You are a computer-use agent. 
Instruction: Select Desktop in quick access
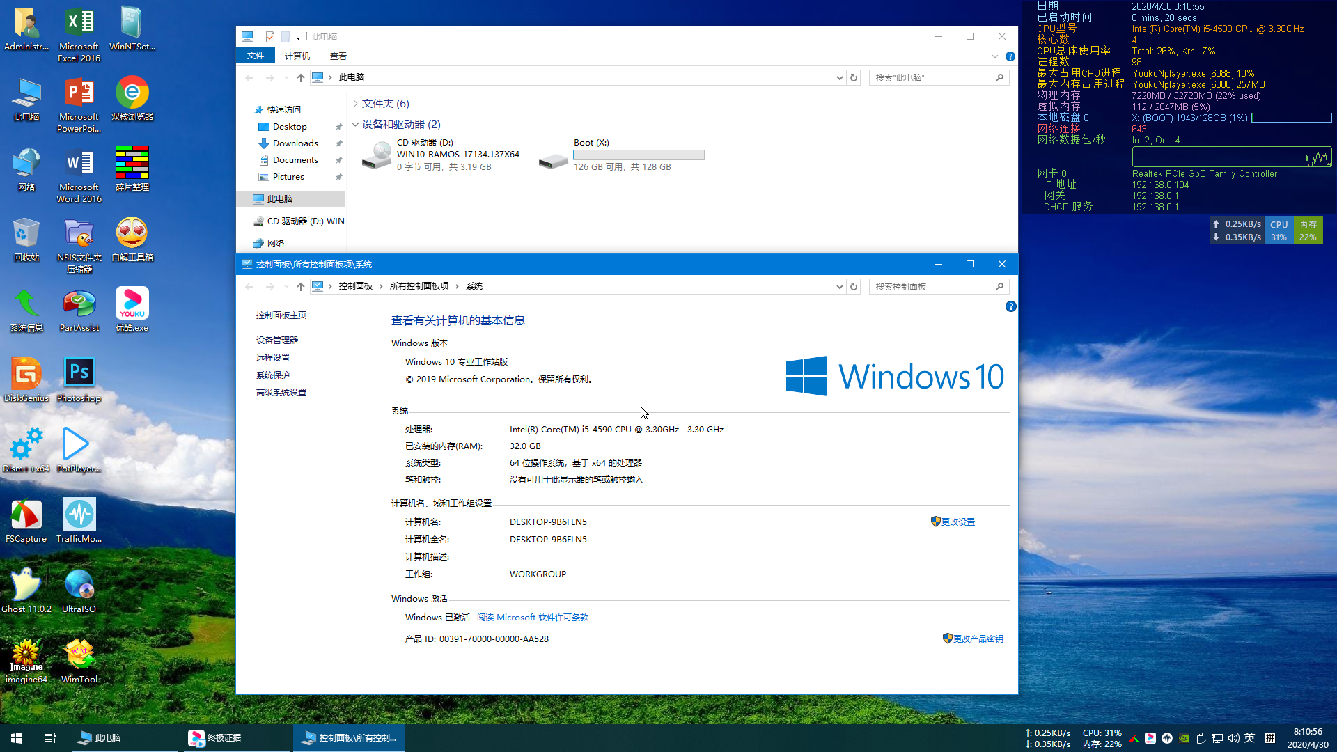coord(290,126)
